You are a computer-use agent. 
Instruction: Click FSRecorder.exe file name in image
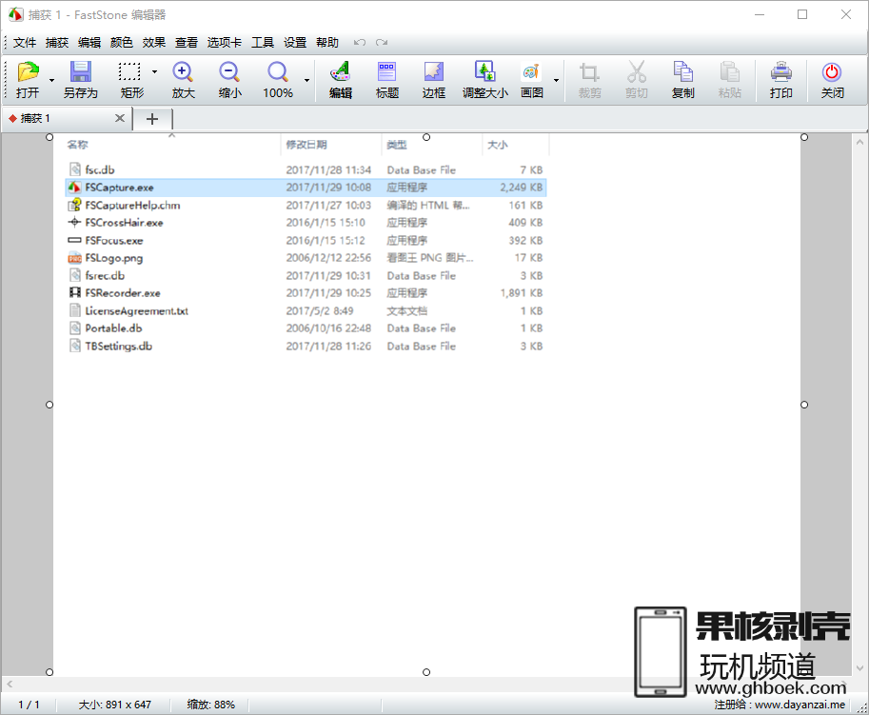(123, 292)
